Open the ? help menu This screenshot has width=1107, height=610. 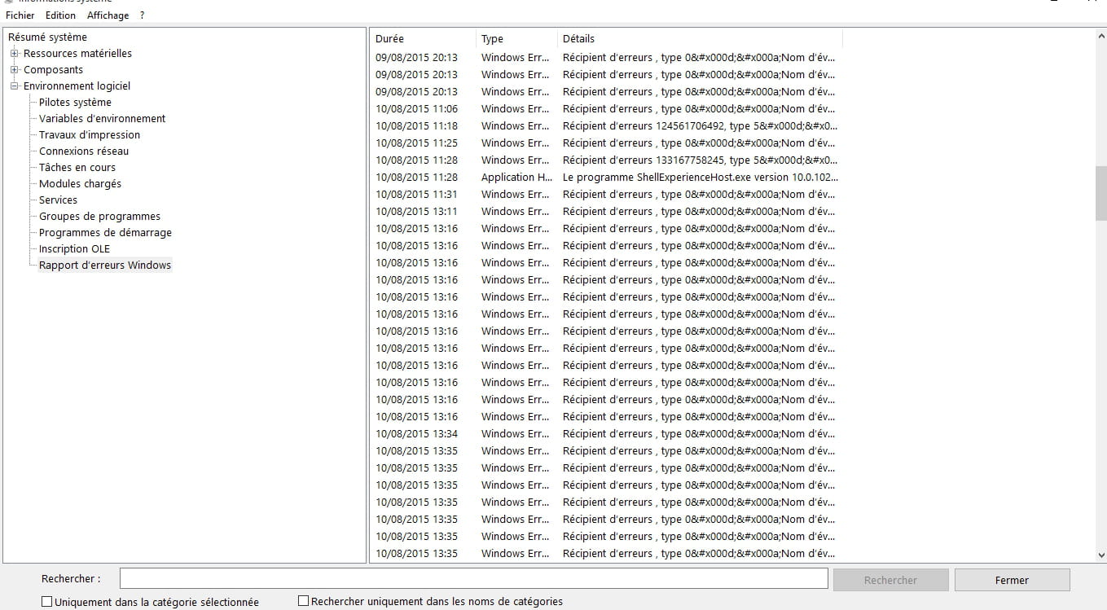142,15
